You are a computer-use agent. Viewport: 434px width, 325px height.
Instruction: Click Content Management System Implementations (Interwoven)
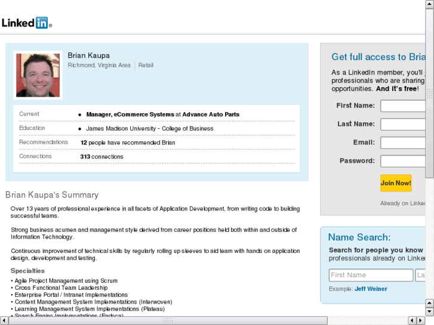pyautogui.click(x=93, y=302)
